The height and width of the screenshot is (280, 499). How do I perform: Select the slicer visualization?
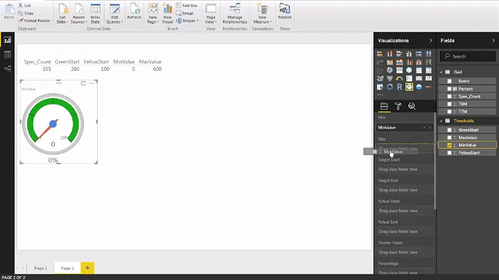click(x=380, y=87)
